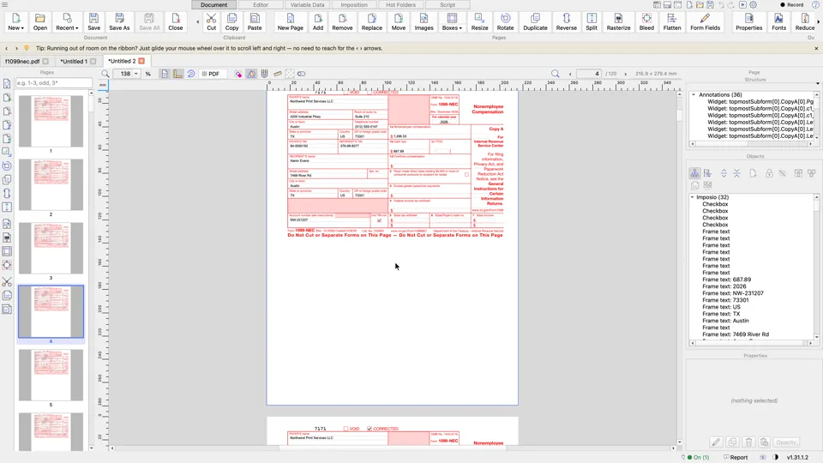Select the 'Frame text: NW-231207' object row
823x463 pixels.
tap(733, 293)
